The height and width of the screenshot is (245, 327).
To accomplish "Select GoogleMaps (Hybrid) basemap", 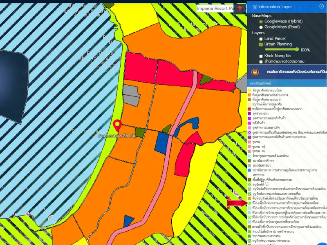I will pos(261,21).
